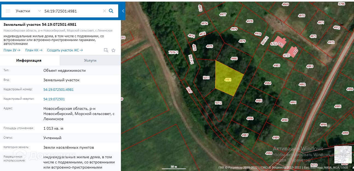Collapse the side panel with arrow
The height and width of the screenshot is (171, 354).
click(123, 11)
